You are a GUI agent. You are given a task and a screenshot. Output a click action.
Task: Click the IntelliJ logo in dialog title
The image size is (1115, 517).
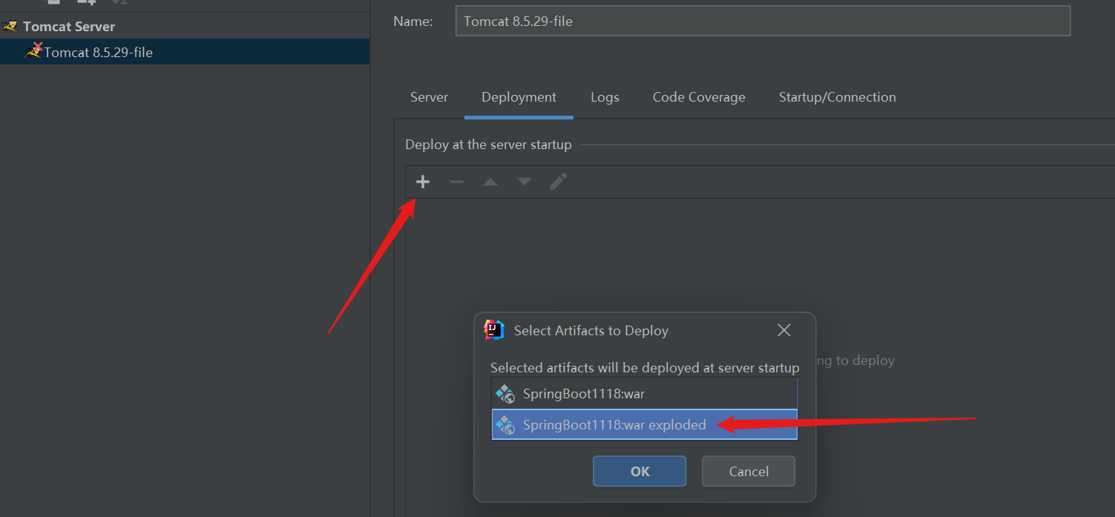click(x=494, y=330)
